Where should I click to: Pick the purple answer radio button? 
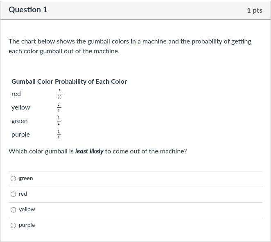coord(14,225)
